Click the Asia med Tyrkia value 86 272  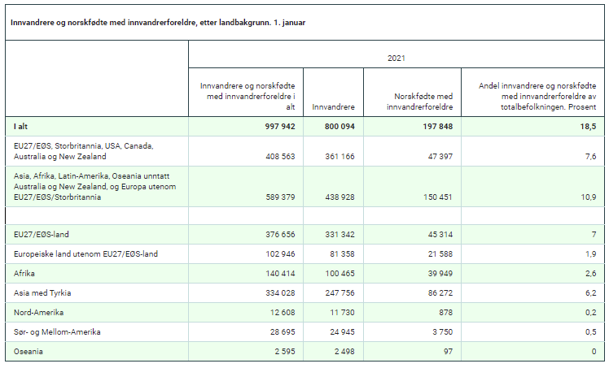436,293
